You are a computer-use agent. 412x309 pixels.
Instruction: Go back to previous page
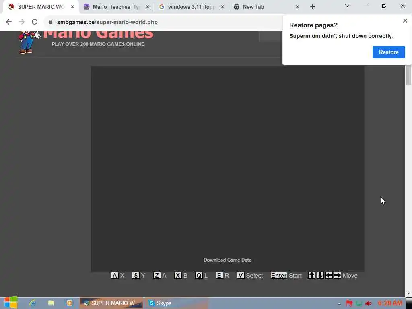9,22
